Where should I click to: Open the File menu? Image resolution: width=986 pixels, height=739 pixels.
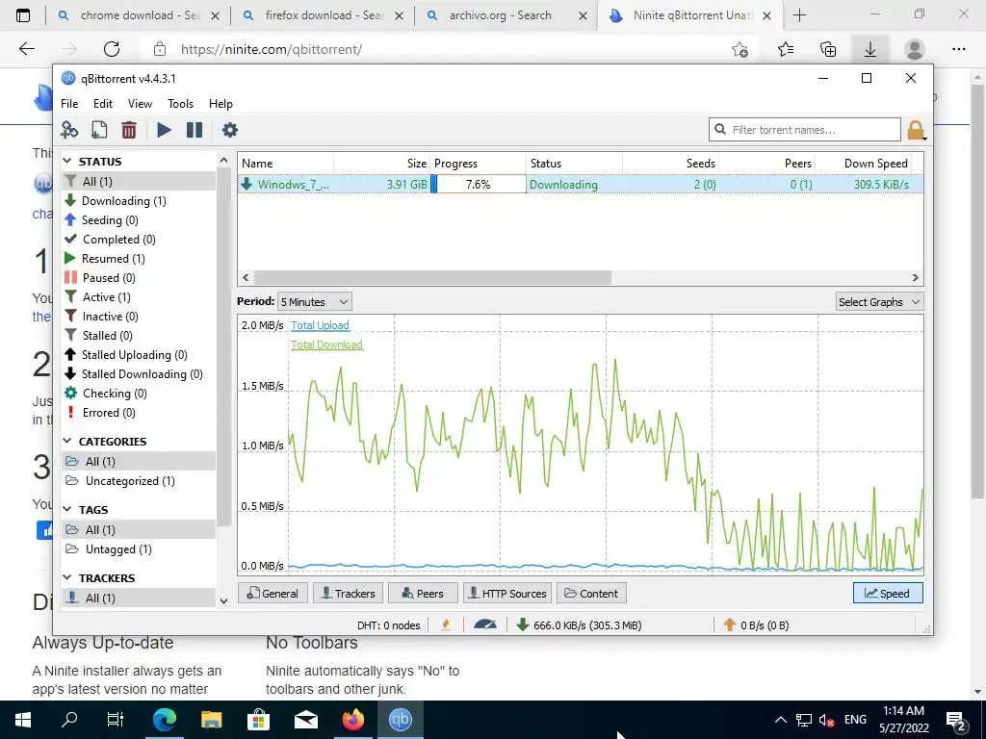(69, 104)
